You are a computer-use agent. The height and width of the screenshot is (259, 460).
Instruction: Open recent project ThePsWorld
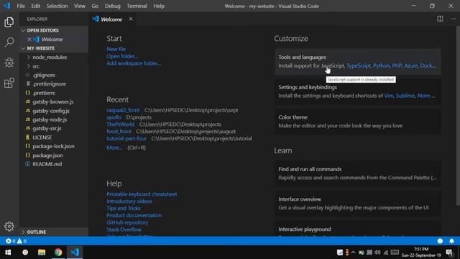[120, 124]
